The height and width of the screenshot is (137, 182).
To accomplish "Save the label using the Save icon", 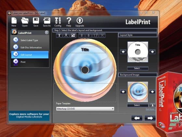I will pos(36,22).
